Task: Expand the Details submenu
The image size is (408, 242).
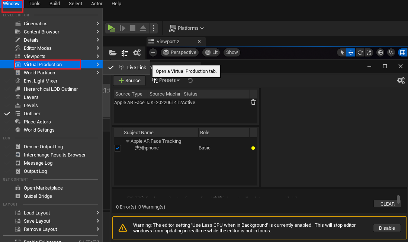Action: click(51, 40)
